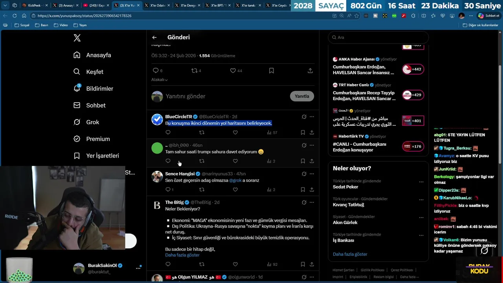Go to browser home page icon
The height and width of the screenshot is (283, 503).
24,16
